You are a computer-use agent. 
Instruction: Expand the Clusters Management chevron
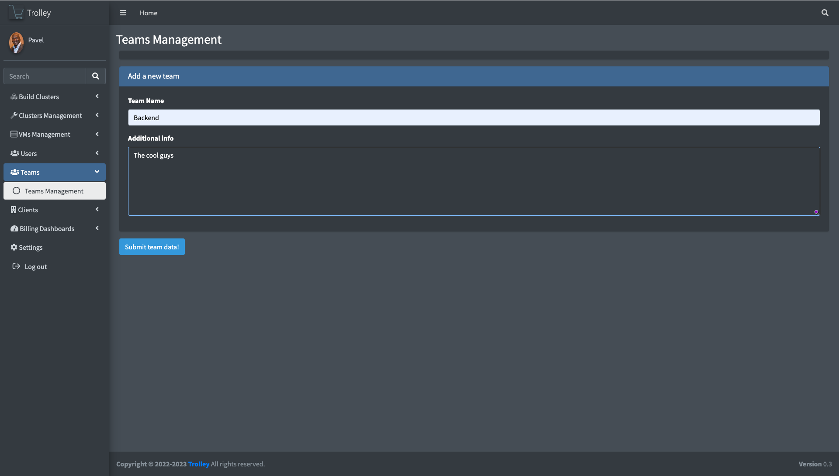pos(97,115)
